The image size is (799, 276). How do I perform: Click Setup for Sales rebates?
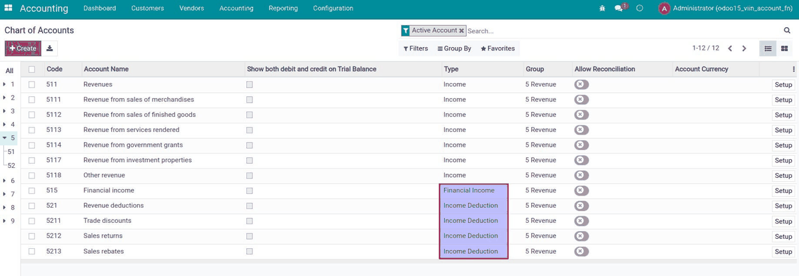tap(784, 251)
